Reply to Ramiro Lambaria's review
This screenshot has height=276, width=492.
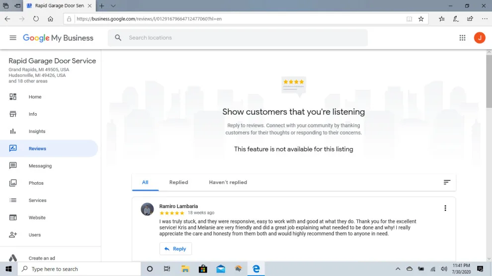point(175,249)
